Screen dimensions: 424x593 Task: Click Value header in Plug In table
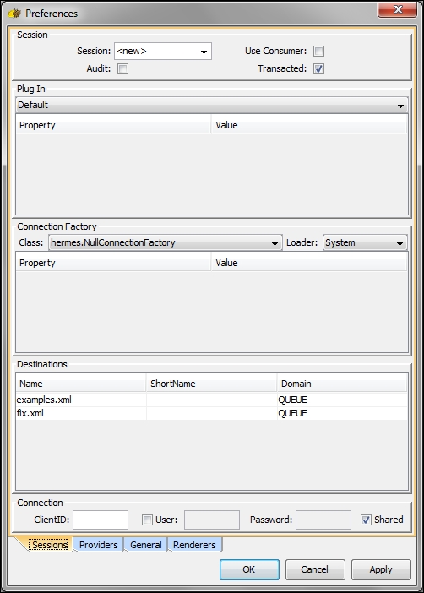309,125
